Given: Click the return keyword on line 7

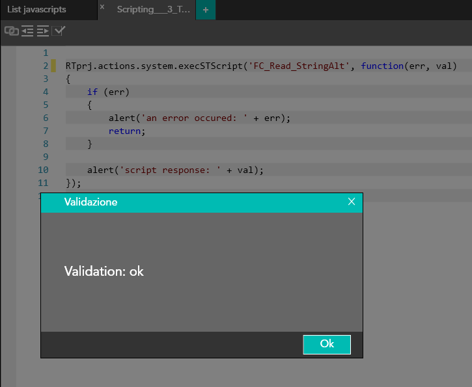Looking at the screenshot, I should coord(125,131).
